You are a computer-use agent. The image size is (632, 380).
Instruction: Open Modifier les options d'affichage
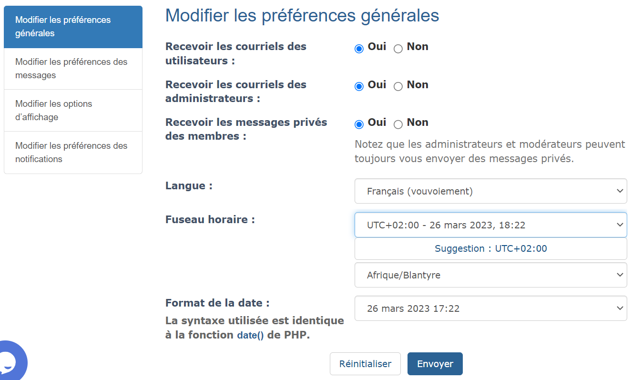[x=73, y=111]
